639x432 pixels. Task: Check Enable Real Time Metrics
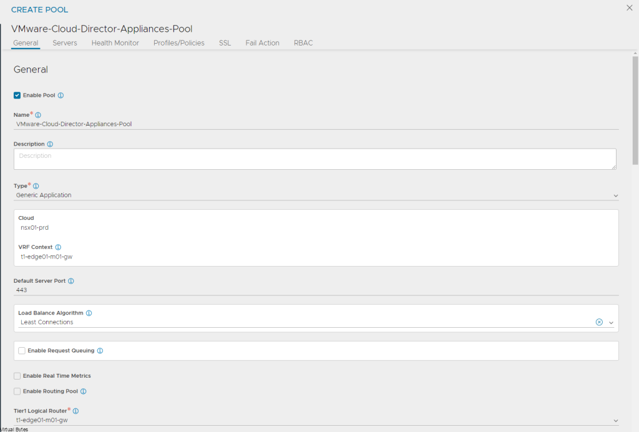coord(17,376)
